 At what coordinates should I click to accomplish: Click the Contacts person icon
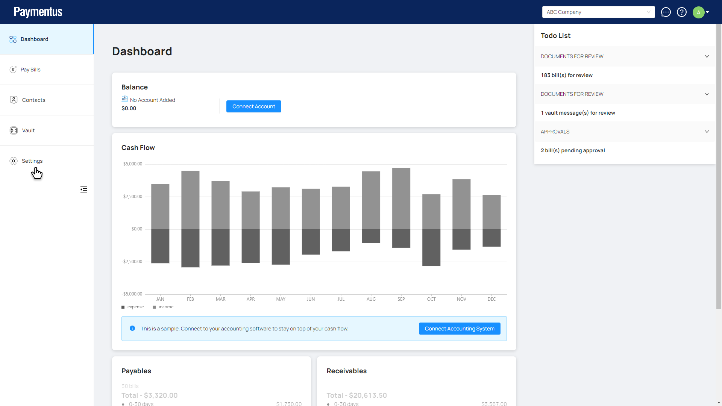[14, 100]
